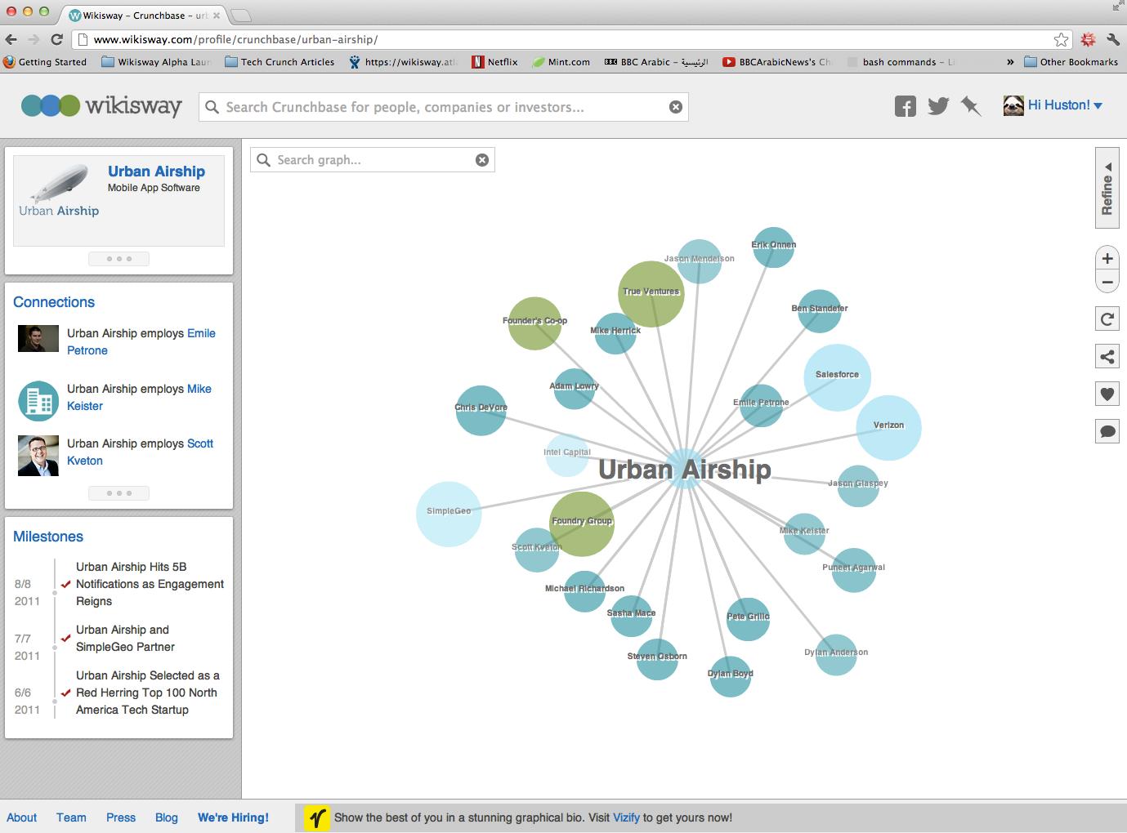Open the Scott Kveton link
Image resolution: width=1127 pixels, height=833 pixels.
click(140, 452)
